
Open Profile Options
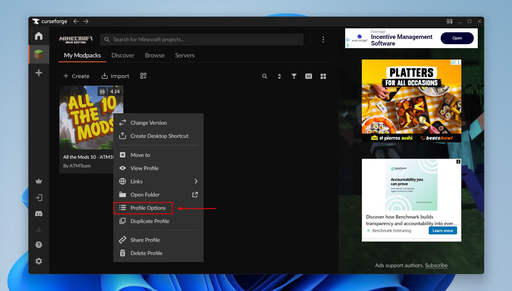coord(143,208)
